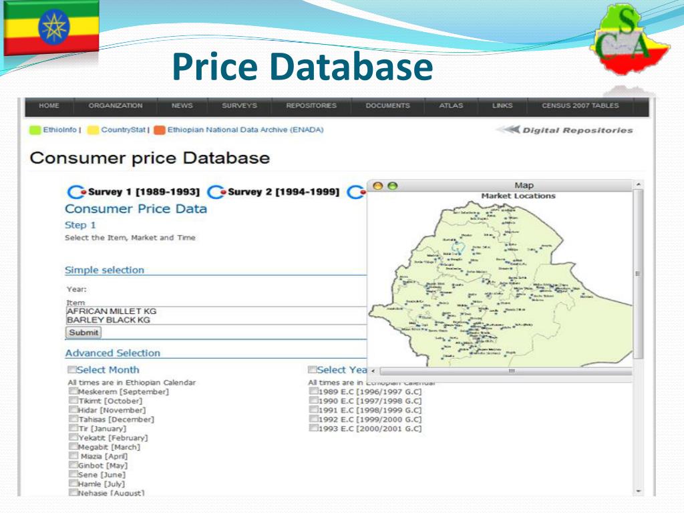This screenshot has height=513, width=684.
Task: Click the CSA logo on the slide
Action: tap(629, 38)
